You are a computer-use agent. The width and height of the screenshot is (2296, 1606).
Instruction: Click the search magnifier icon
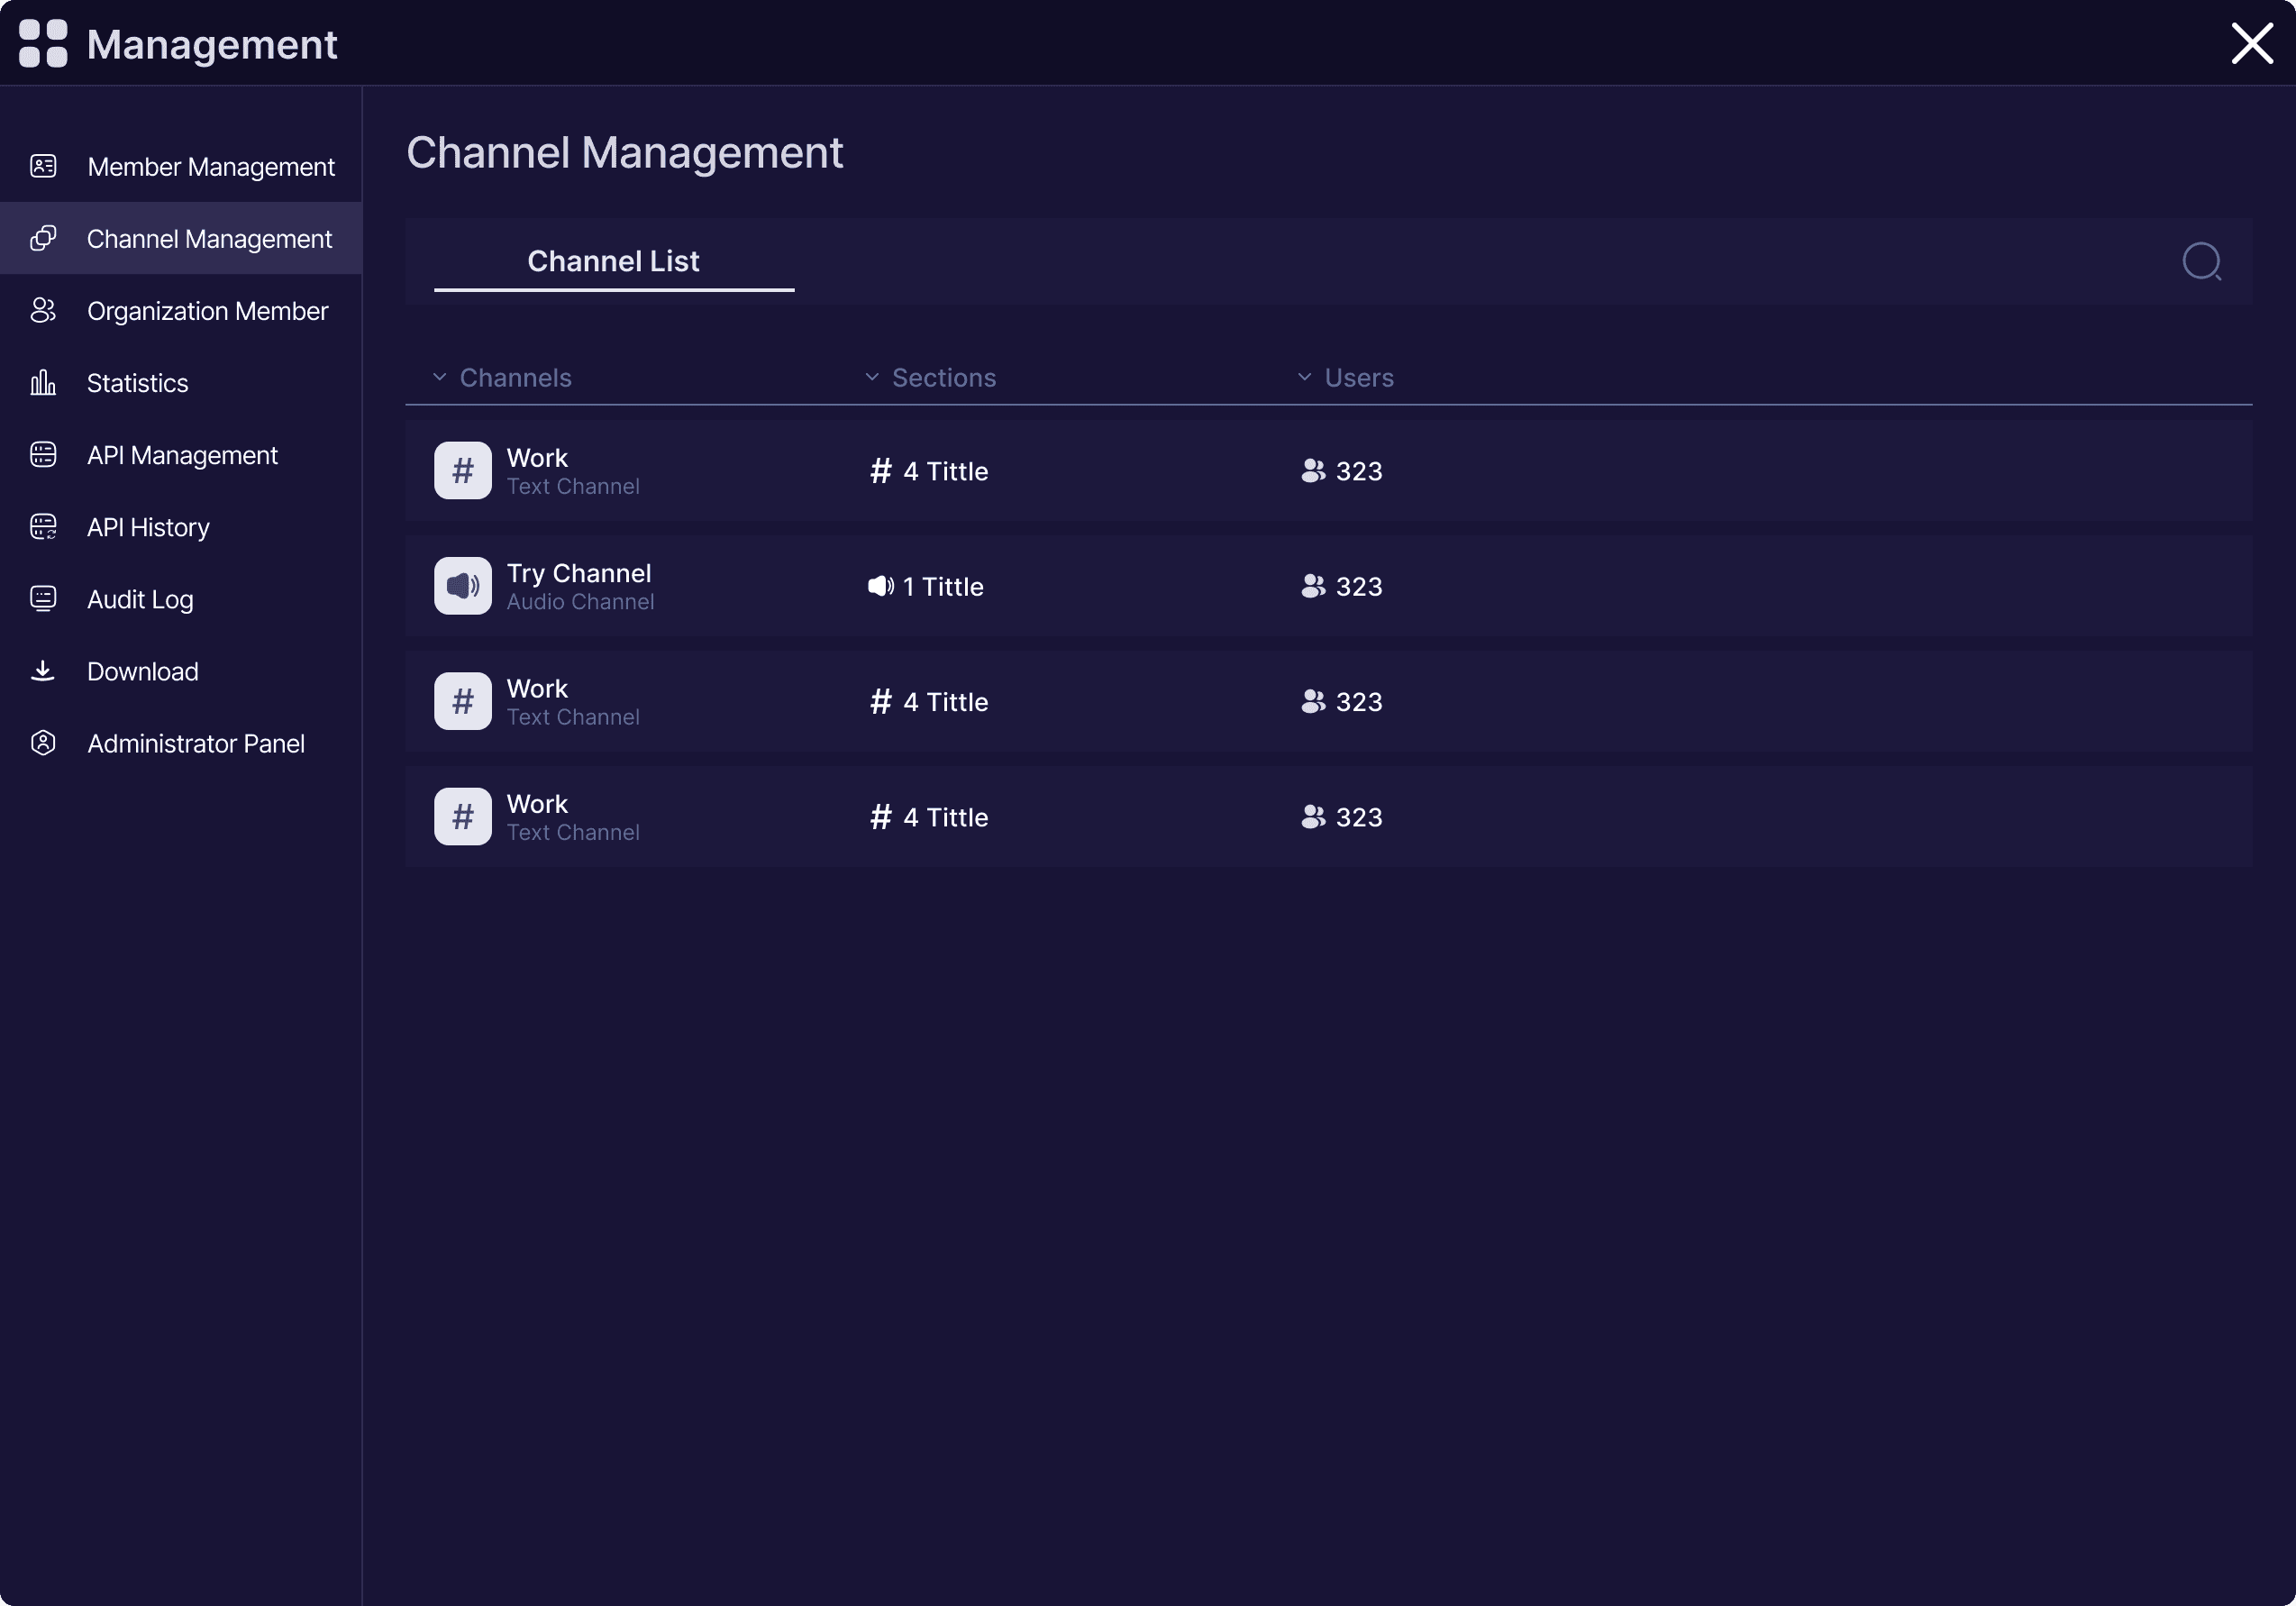(x=2201, y=262)
